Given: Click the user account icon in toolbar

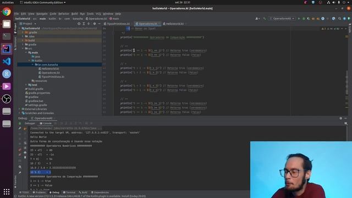Looking at the screenshot, I should click(x=257, y=19).
